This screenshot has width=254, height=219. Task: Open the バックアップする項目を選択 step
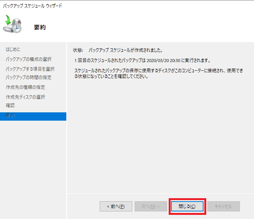tap(30, 69)
